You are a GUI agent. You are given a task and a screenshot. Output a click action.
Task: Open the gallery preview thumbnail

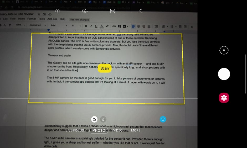(224, 98)
